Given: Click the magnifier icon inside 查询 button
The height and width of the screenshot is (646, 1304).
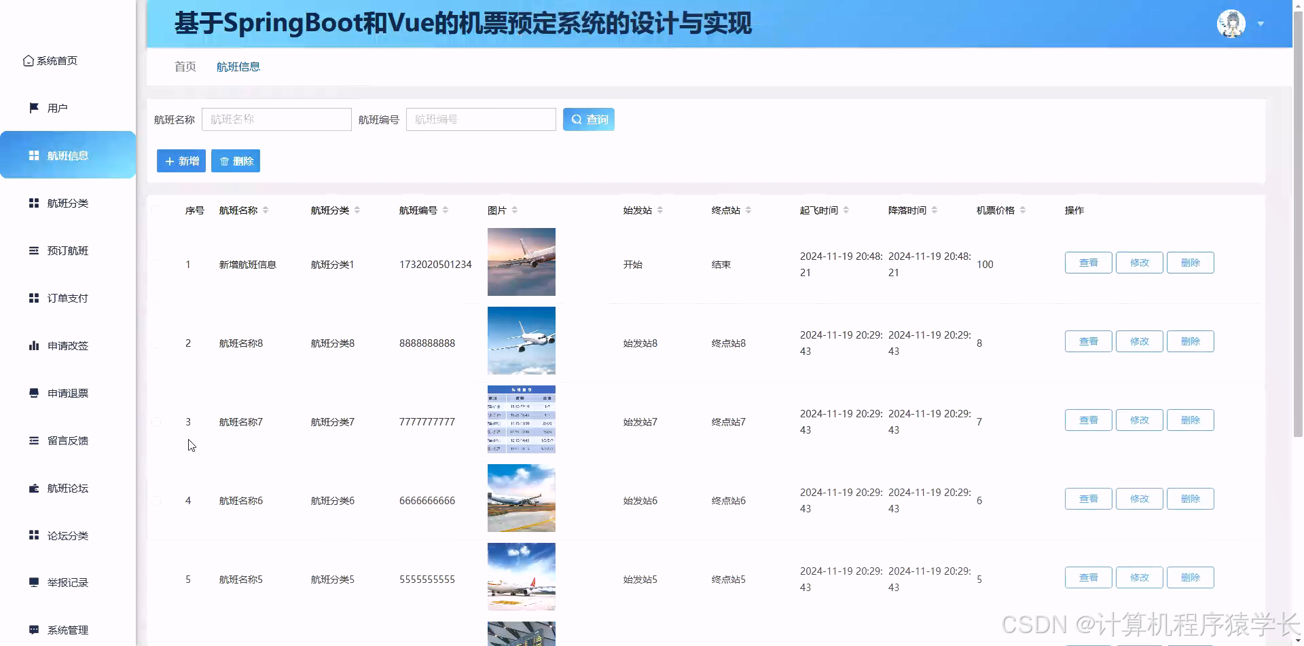Looking at the screenshot, I should (x=576, y=119).
